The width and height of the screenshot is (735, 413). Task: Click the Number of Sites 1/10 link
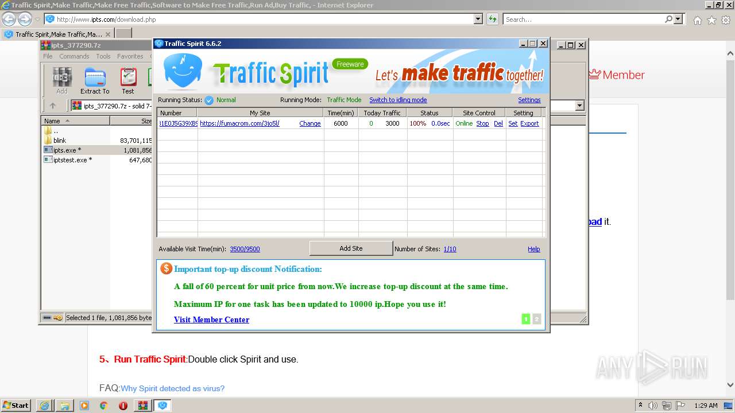450,249
